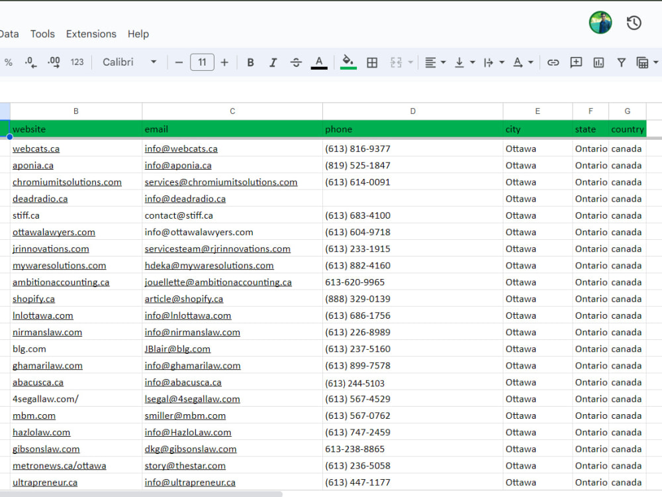Format as percent button

pos(8,62)
